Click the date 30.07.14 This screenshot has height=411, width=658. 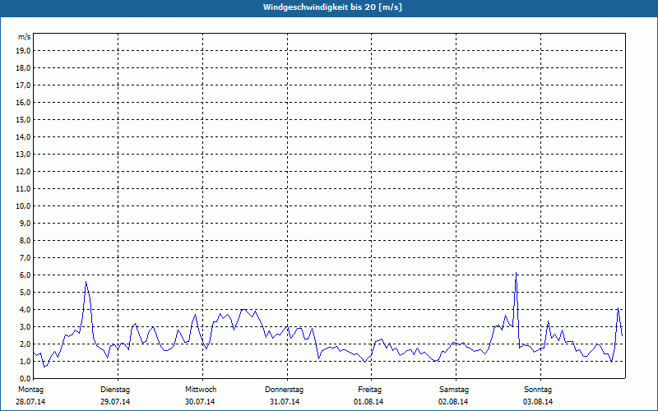(x=200, y=402)
